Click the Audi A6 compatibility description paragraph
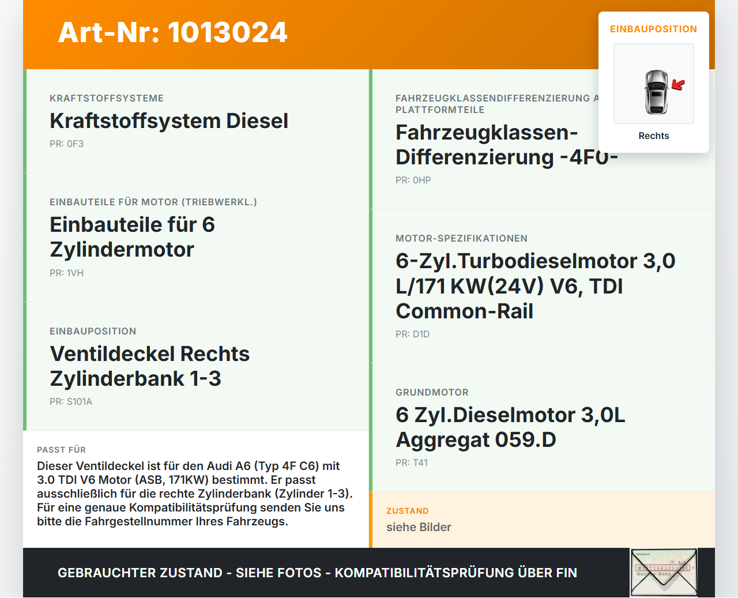 tap(195, 494)
